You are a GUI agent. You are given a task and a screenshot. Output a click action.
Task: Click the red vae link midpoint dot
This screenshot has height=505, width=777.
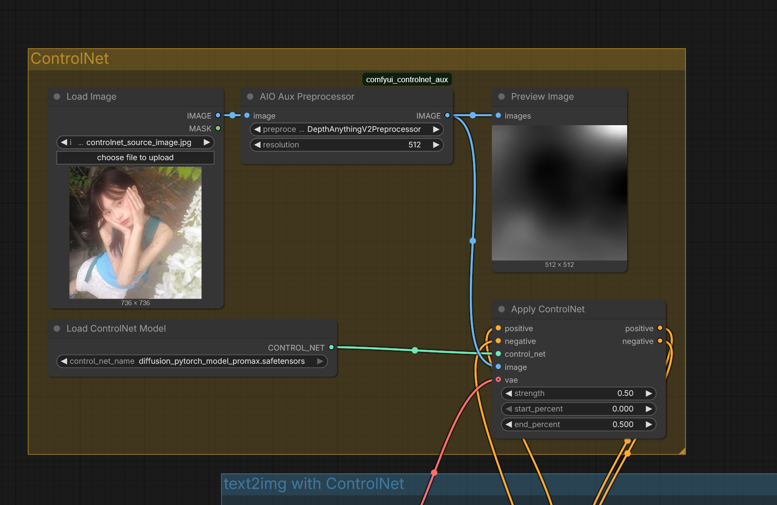(434, 472)
